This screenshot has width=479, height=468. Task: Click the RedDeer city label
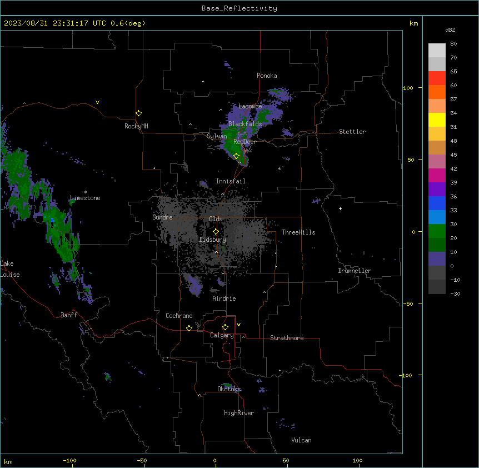click(245, 142)
